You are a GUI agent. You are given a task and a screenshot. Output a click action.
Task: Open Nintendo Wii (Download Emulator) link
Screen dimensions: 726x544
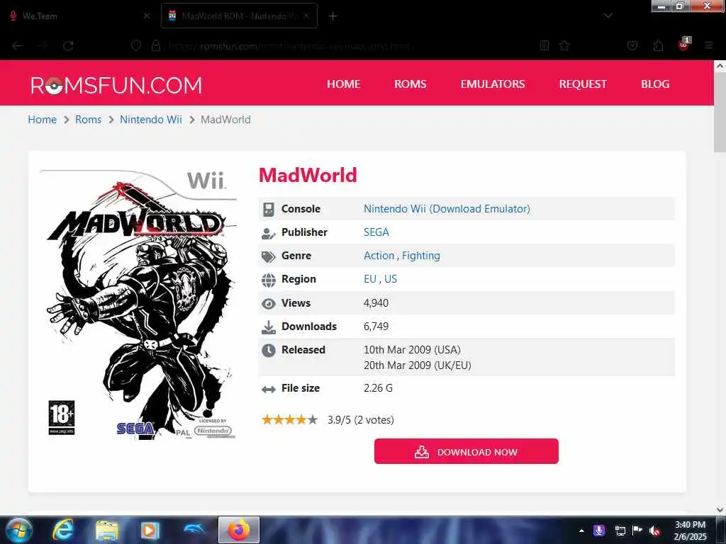click(x=447, y=209)
